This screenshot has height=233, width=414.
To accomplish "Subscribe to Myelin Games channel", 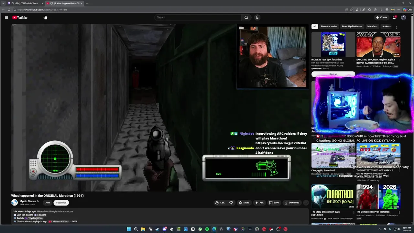I will tap(61, 203).
